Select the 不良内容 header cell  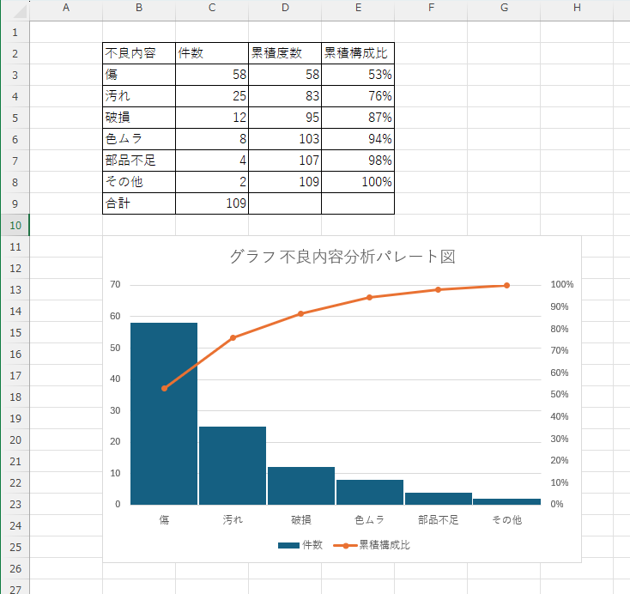coord(138,53)
